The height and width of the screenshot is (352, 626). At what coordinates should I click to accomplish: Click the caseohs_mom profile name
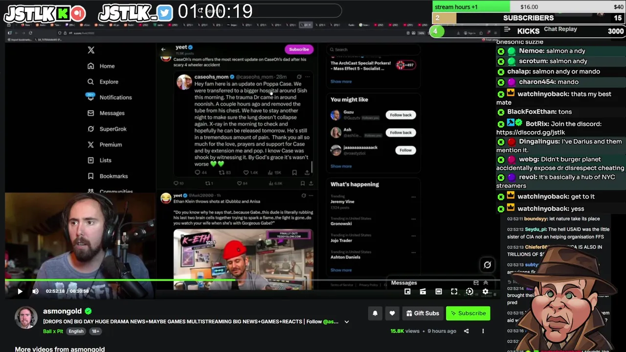(x=211, y=77)
